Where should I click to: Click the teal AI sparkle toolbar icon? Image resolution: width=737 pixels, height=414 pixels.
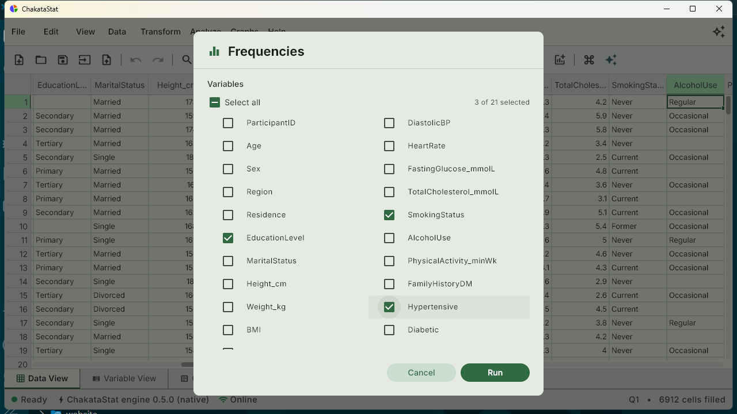coord(611,60)
